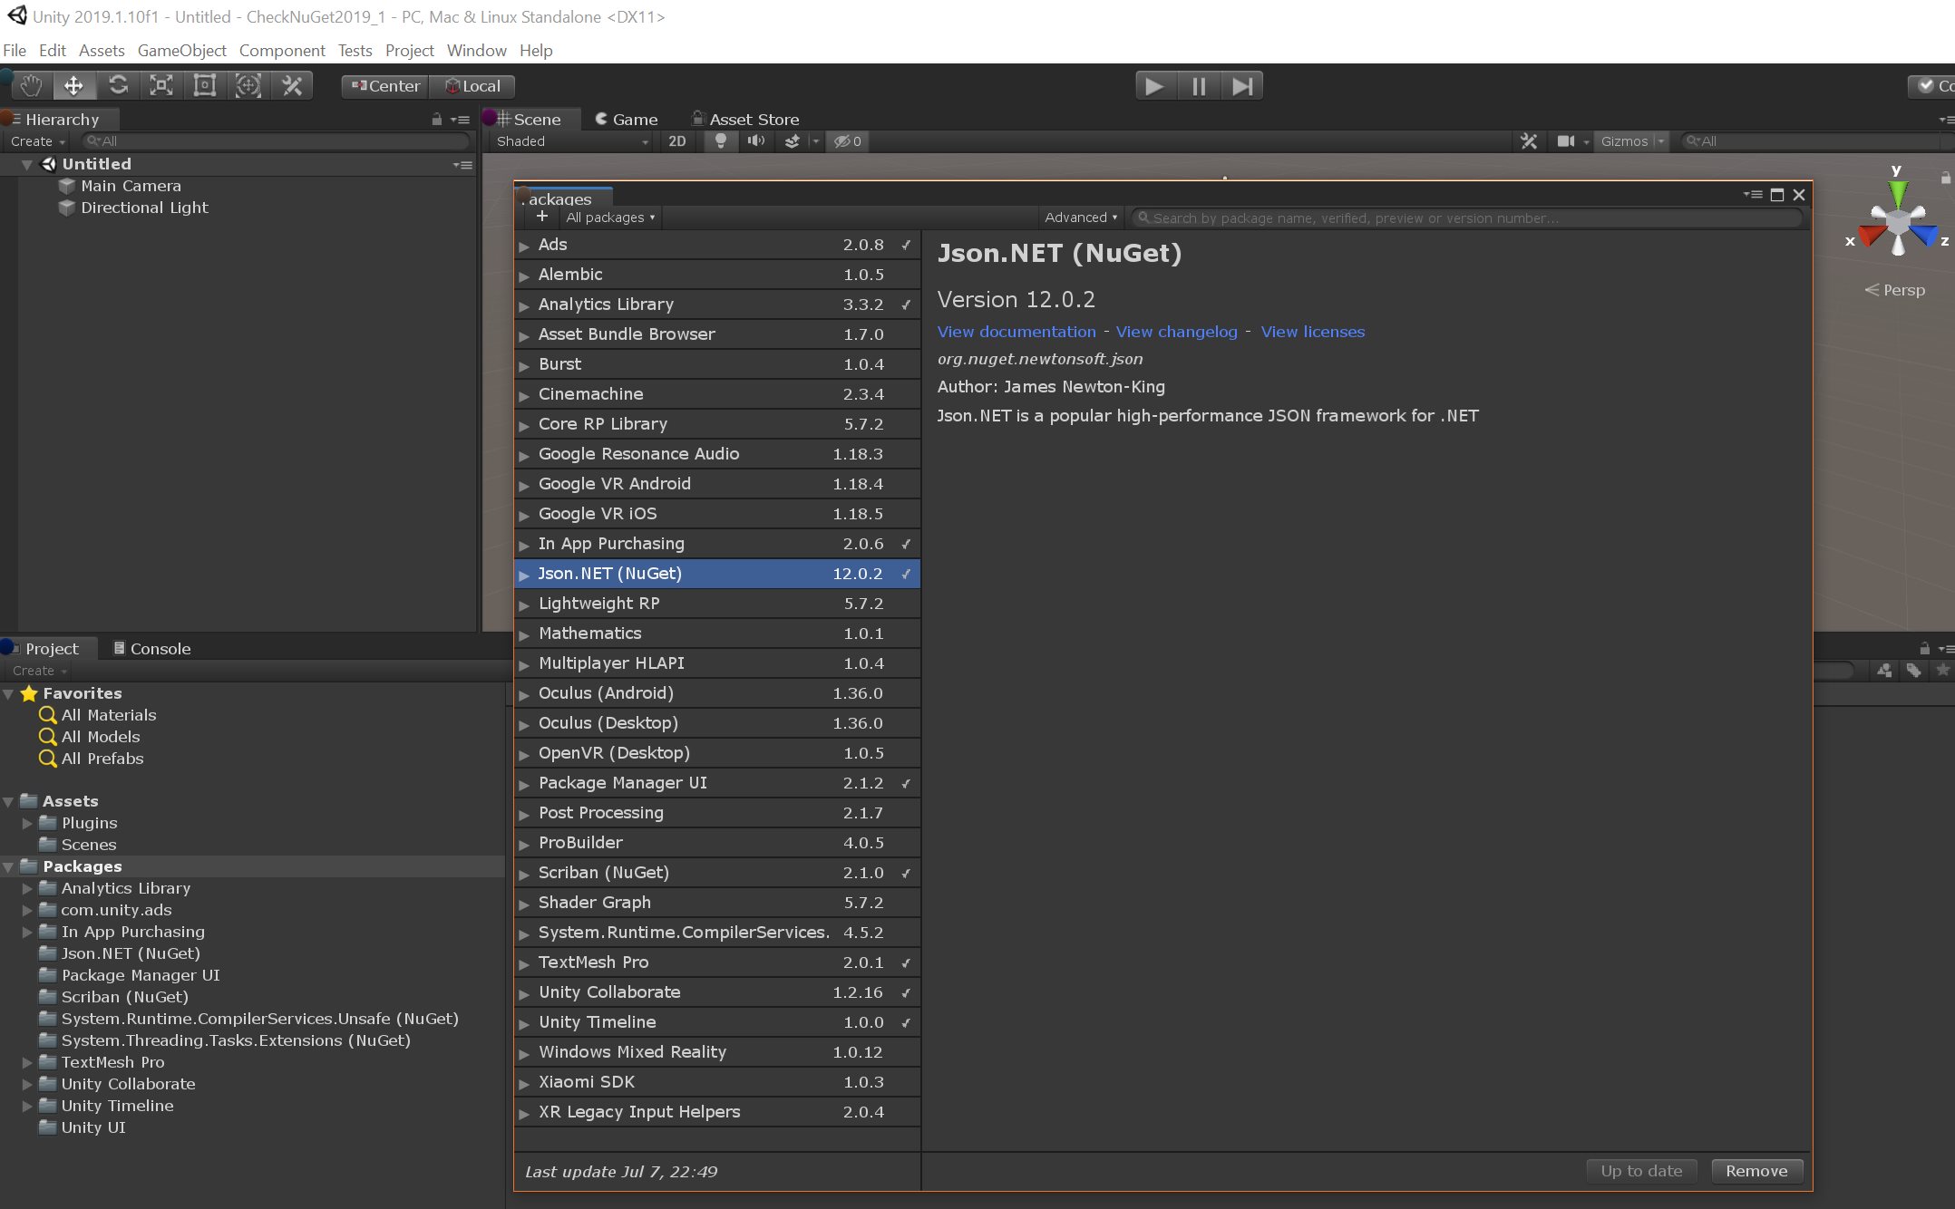The height and width of the screenshot is (1209, 1955).
Task: Click the Rotate tool icon
Action: click(117, 85)
